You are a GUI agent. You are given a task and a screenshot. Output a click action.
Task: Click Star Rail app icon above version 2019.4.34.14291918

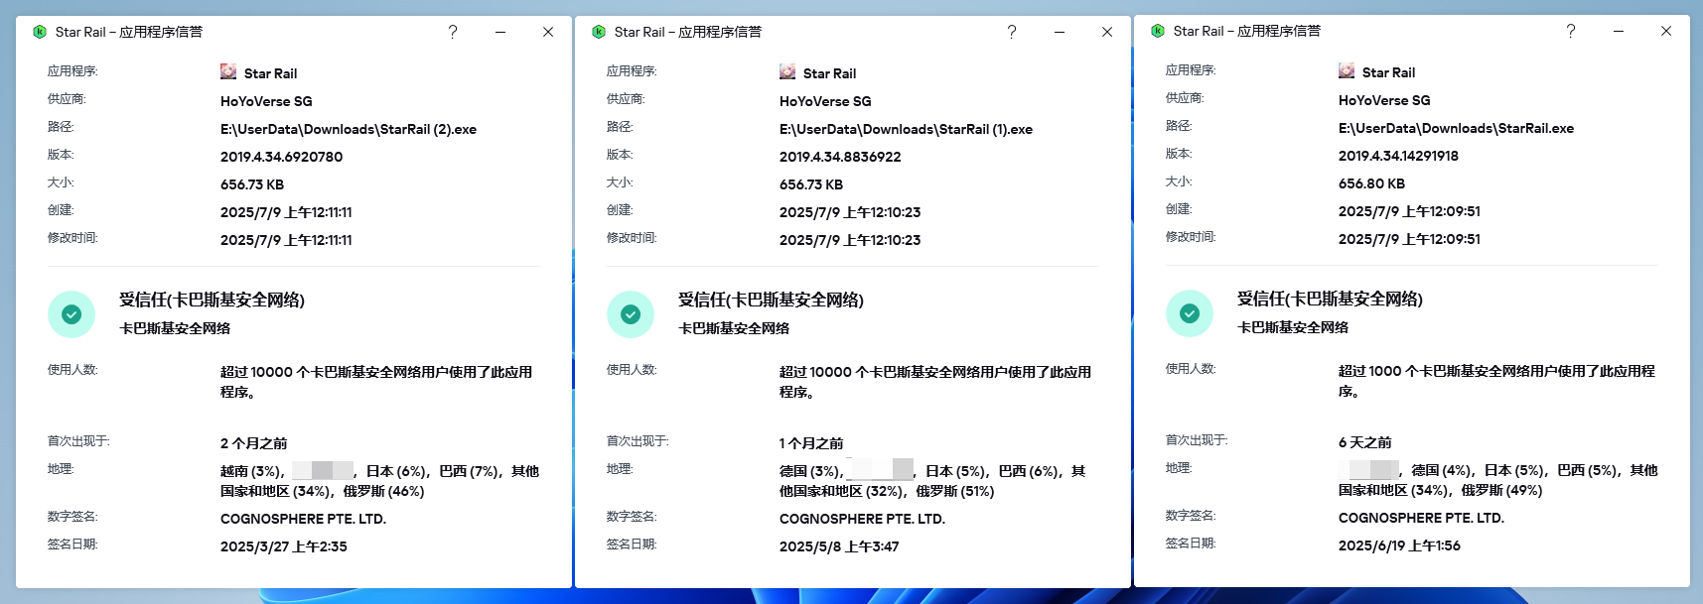click(1347, 71)
